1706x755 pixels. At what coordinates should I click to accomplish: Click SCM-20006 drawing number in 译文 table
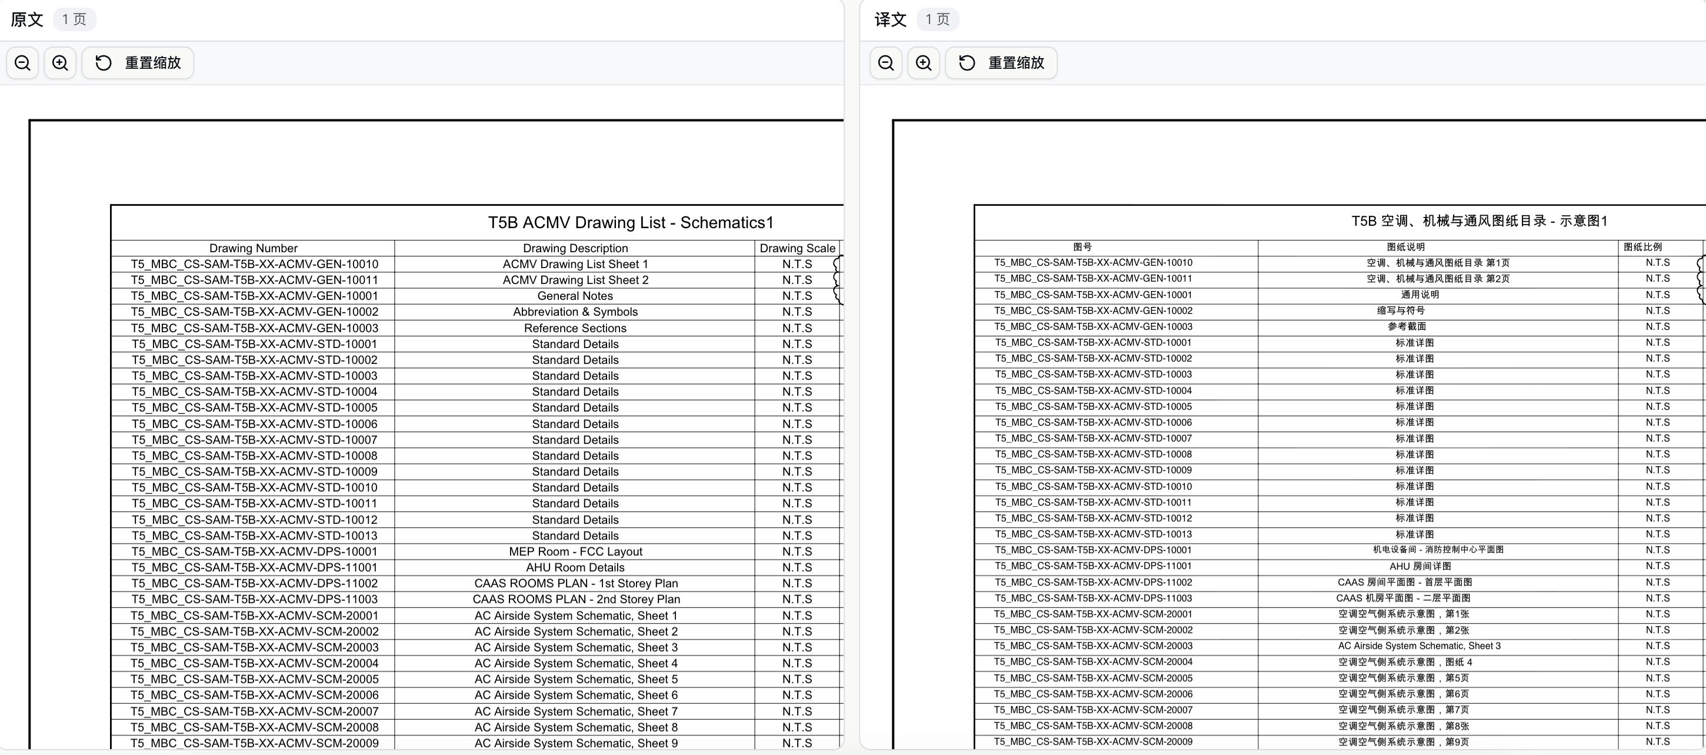tap(1093, 694)
